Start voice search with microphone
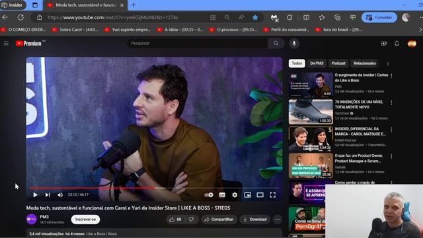423x238 pixels. coord(294,43)
